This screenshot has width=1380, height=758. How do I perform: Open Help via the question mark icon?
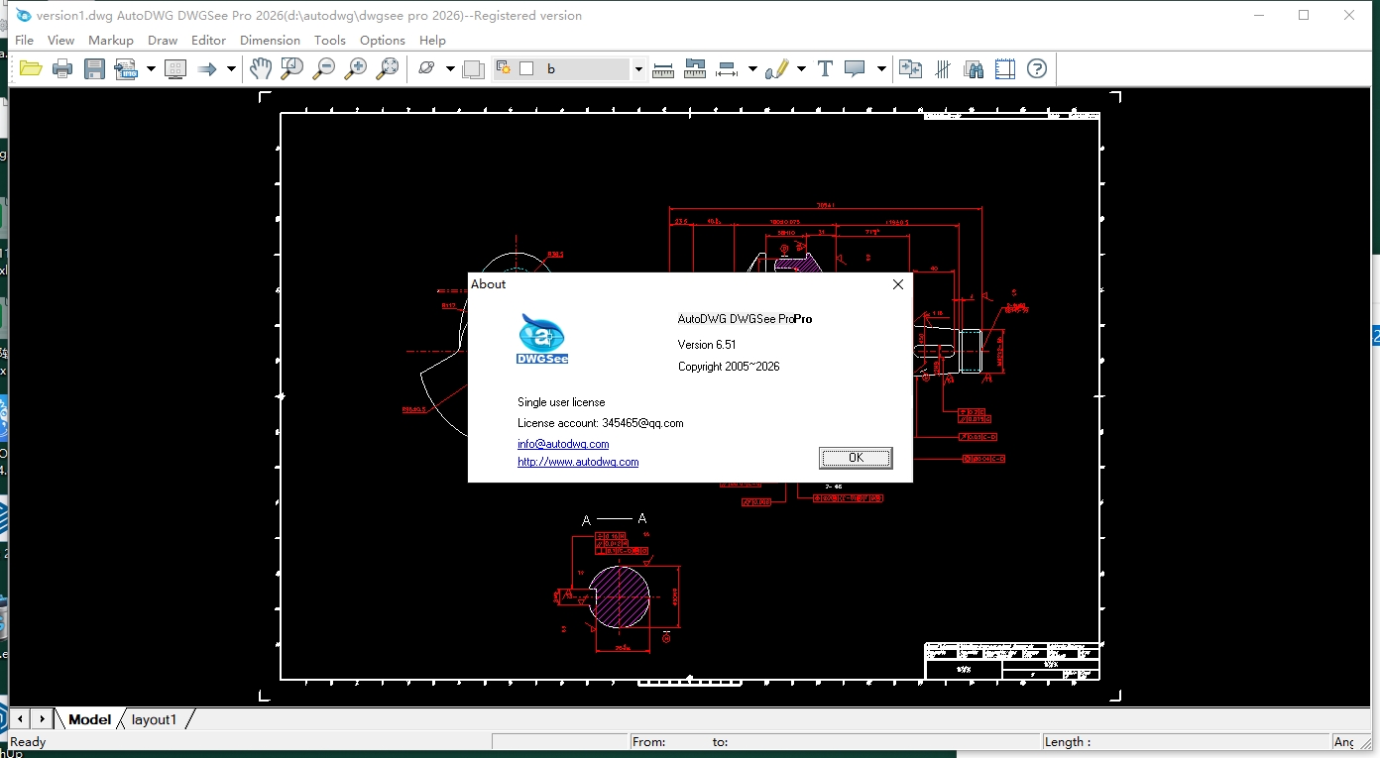tap(1036, 67)
